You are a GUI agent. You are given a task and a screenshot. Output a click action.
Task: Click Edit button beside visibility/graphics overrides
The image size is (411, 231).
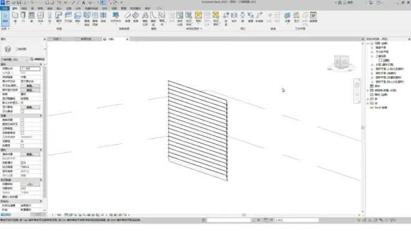point(30,86)
